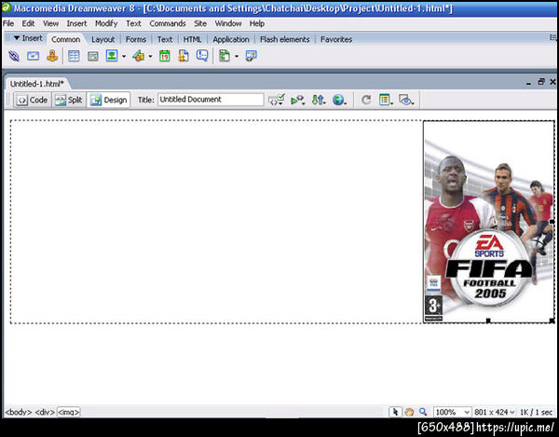Select the Untitled-1.html document tab
This screenshot has width=559, height=437.
coord(36,84)
